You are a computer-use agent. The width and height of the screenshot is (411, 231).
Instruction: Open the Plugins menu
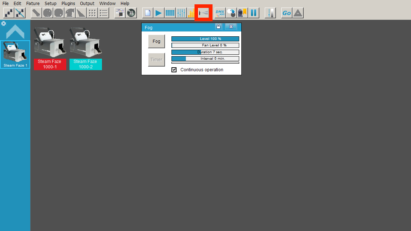pos(68,3)
